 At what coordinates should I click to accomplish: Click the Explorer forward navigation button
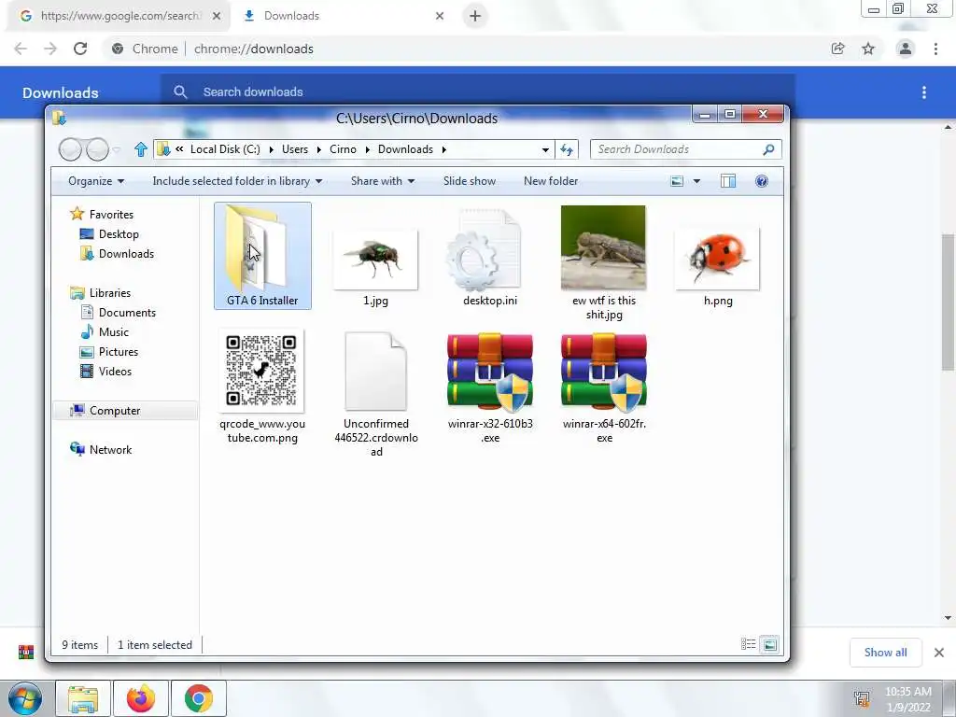(x=97, y=149)
